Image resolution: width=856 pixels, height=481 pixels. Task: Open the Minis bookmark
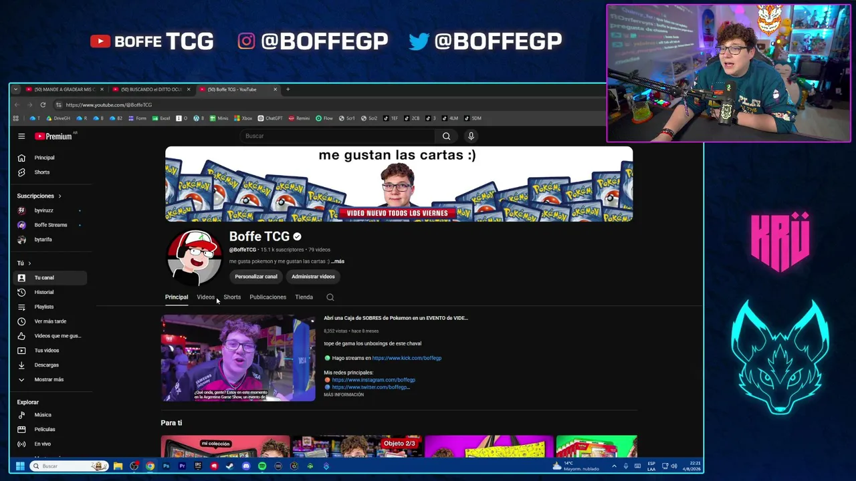coord(219,118)
